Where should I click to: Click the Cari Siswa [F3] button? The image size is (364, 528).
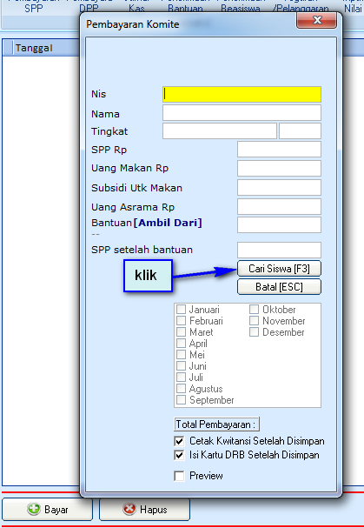[279, 269]
